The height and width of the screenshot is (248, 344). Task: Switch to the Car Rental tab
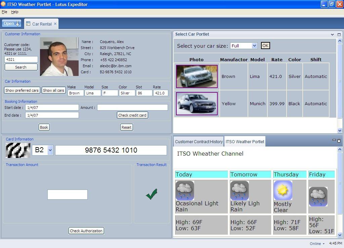click(41, 24)
